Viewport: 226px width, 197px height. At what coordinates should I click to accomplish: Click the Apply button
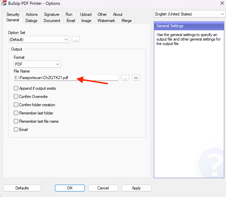tap(136, 188)
